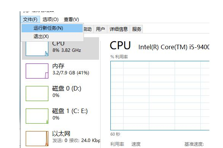Click the large CPU utilization graph

click(160, 95)
